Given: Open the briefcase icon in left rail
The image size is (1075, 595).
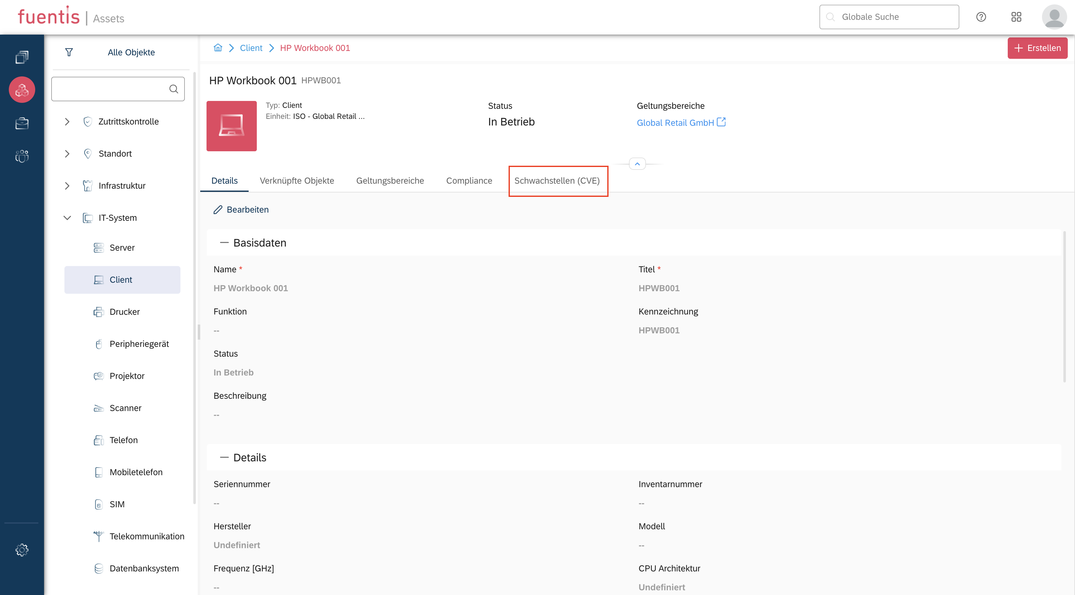Looking at the screenshot, I should (x=22, y=123).
